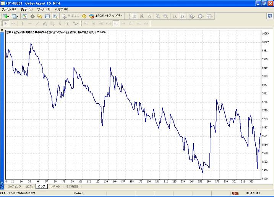Toggle the Terminal window icon

coord(47,16)
